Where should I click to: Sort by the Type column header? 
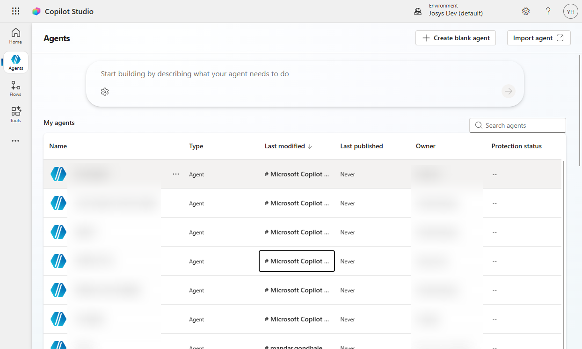pos(196,146)
